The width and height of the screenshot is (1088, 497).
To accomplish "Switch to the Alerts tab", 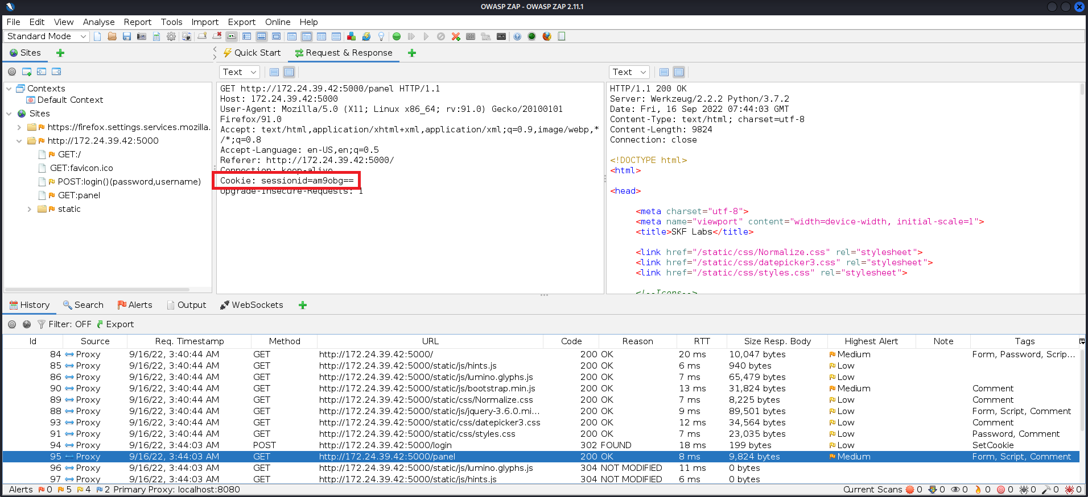I will pyautogui.click(x=135, y=305).
